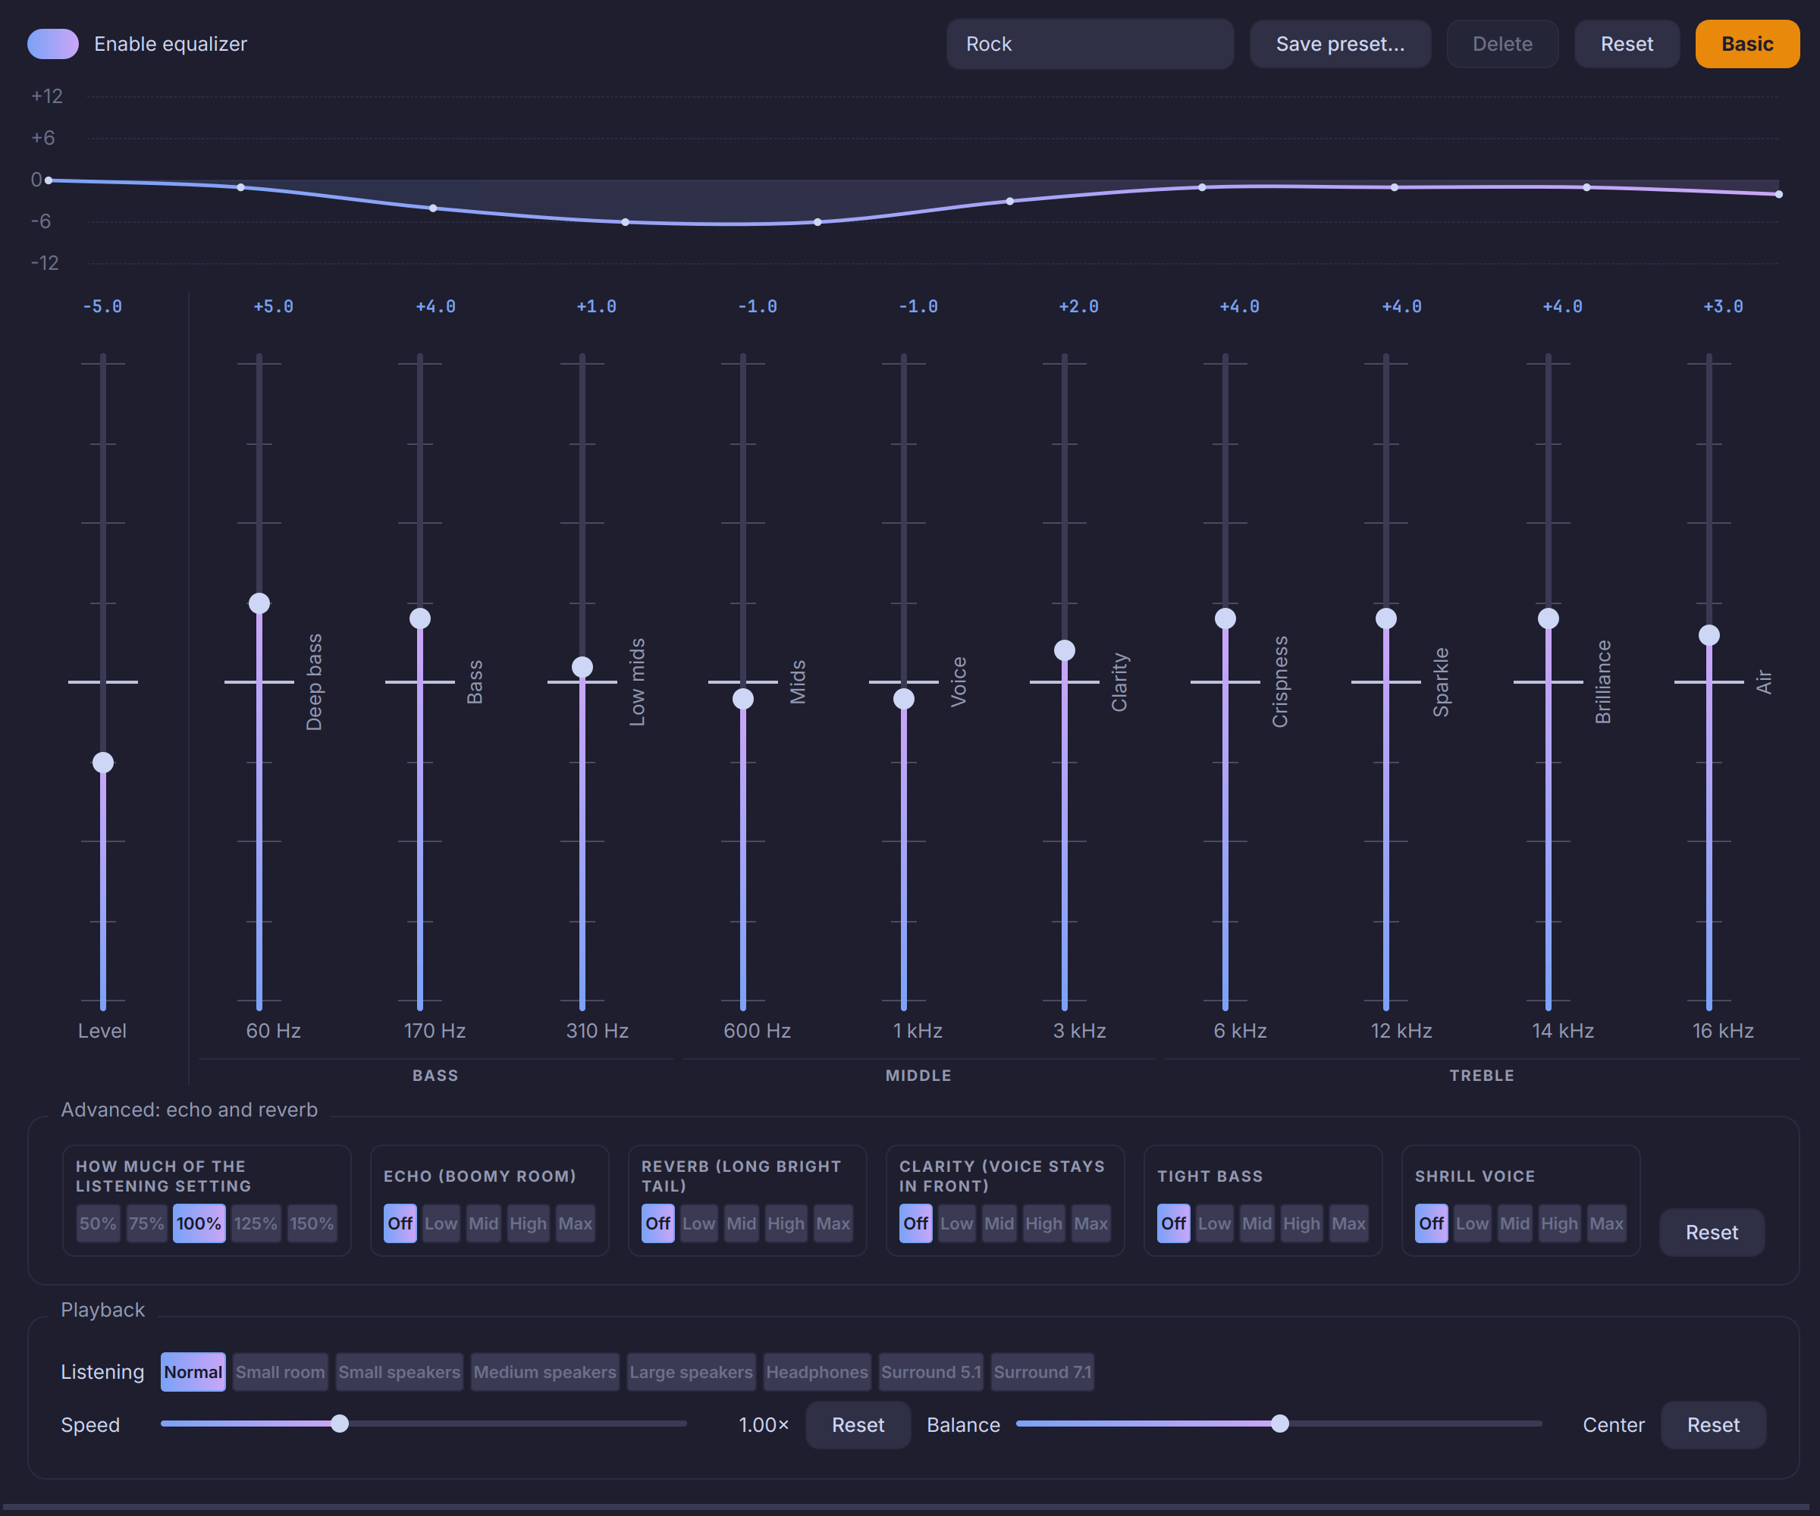This screenshot has width=1820, height=1516.
Task: Click the Level slider handle
Action: 103,763
